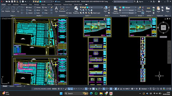Activate the Trim command
Screen dimensions: 172x96
(45, 7)
